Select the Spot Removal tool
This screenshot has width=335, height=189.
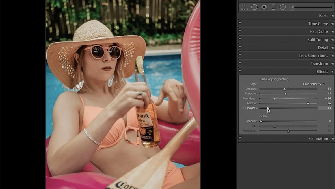254,7
